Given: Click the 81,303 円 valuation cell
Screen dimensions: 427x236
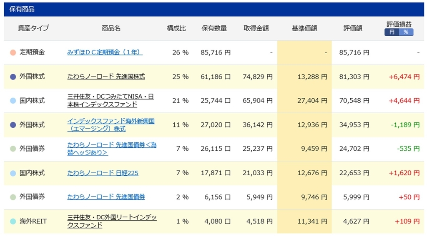Looking at the screenshot, I should click(354, 77).
